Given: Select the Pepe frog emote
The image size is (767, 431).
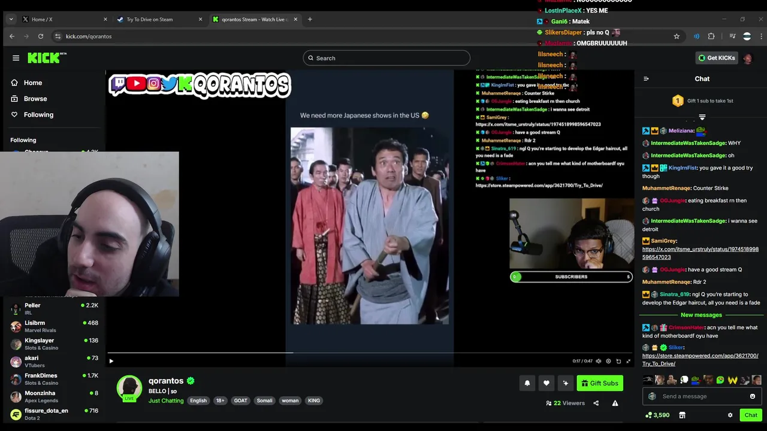Looking at the screenshot, I should (x=696, y=380).
